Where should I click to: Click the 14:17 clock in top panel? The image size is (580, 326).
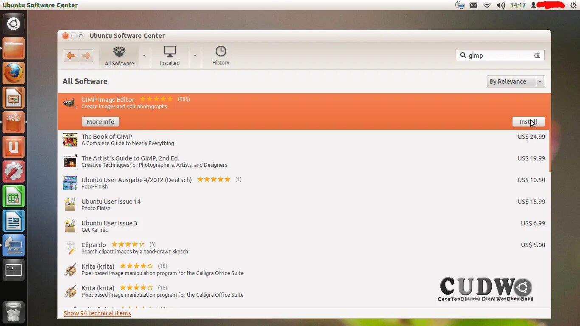click(518, 5)
